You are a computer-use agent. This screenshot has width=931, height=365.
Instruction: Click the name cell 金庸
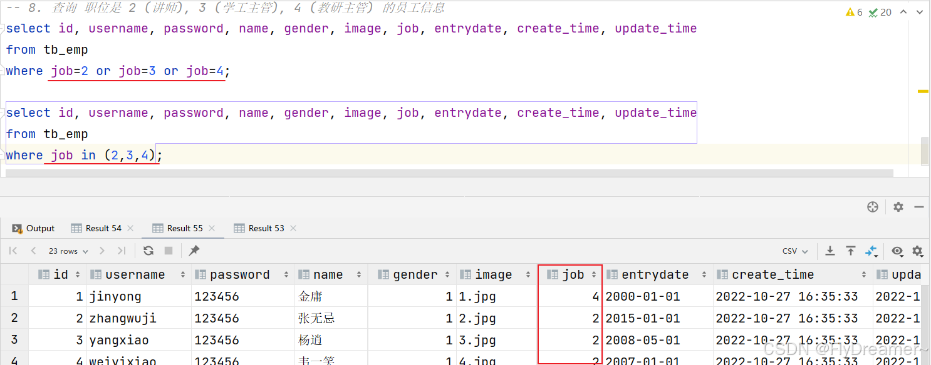click(x=331, y=296)
